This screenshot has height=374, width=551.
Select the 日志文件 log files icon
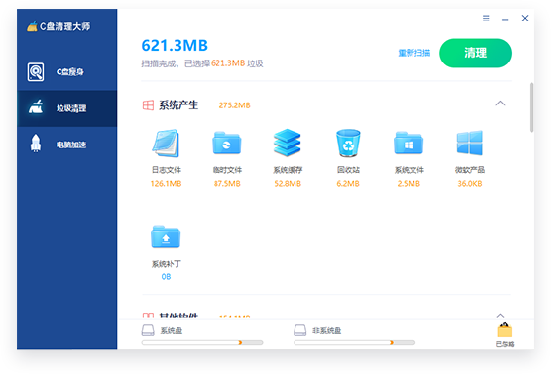tap(166, 144)
